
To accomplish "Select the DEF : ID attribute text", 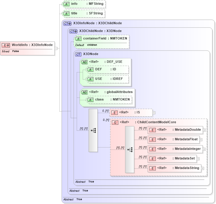I will tap(106, 69).
